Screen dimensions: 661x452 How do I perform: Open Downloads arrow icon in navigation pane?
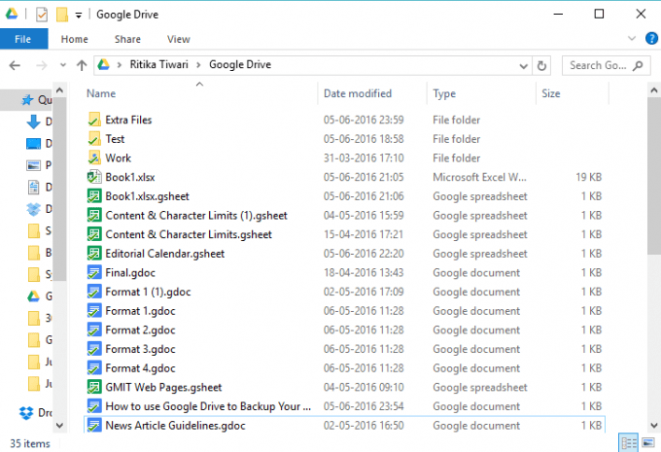(x=34, y=122)
